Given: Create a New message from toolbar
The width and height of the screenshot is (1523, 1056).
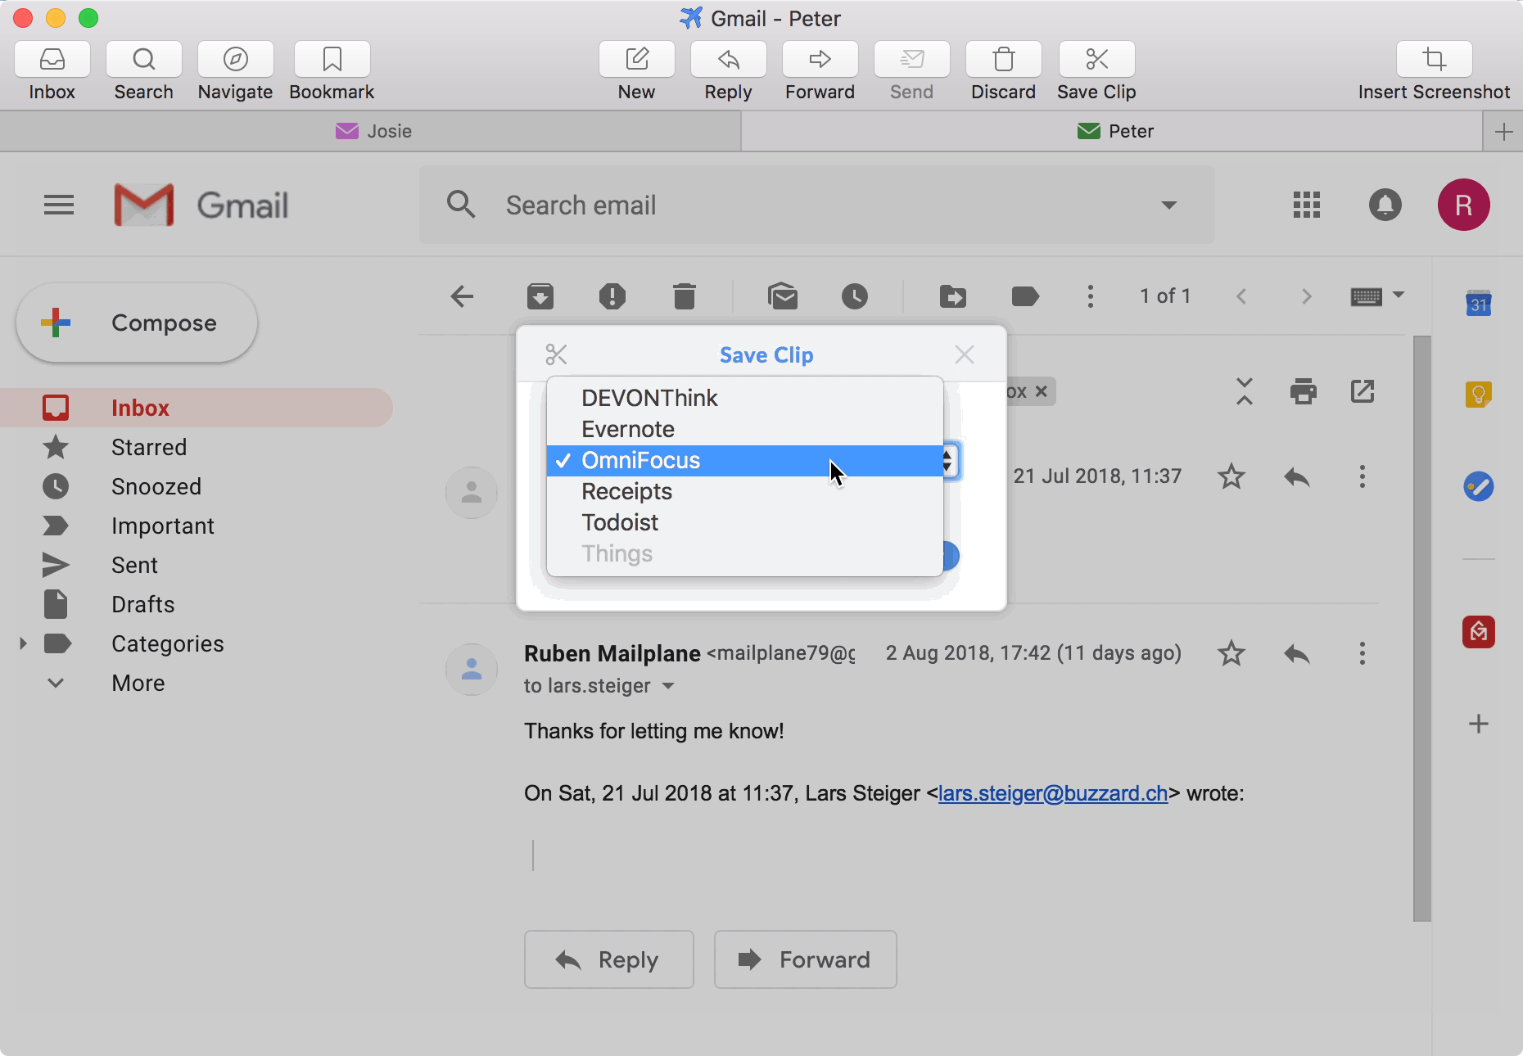Looking at the screenshot, I should pyautogui.click(x=637, y=60).
